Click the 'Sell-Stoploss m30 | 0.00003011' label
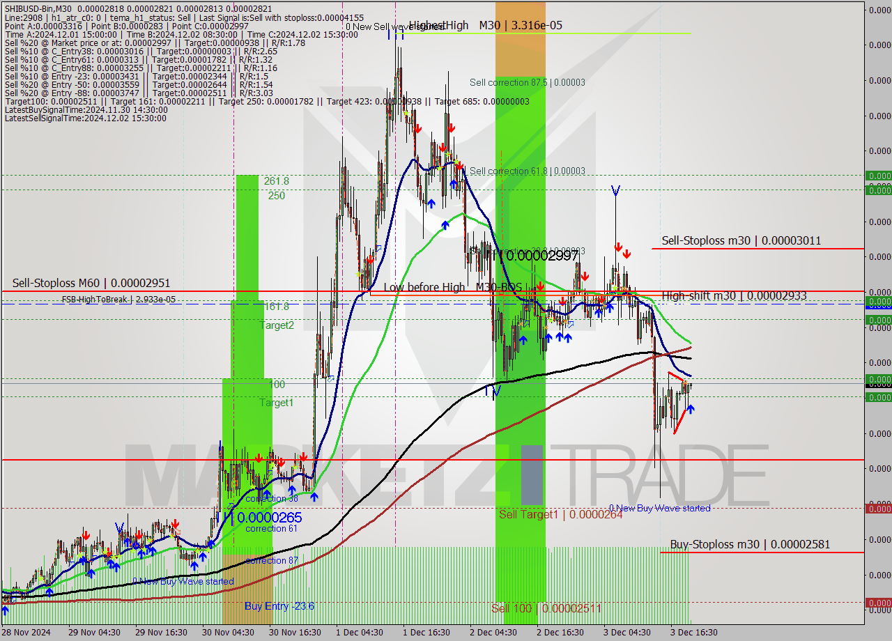Screen dimensions: 892x641 (741, 241)
